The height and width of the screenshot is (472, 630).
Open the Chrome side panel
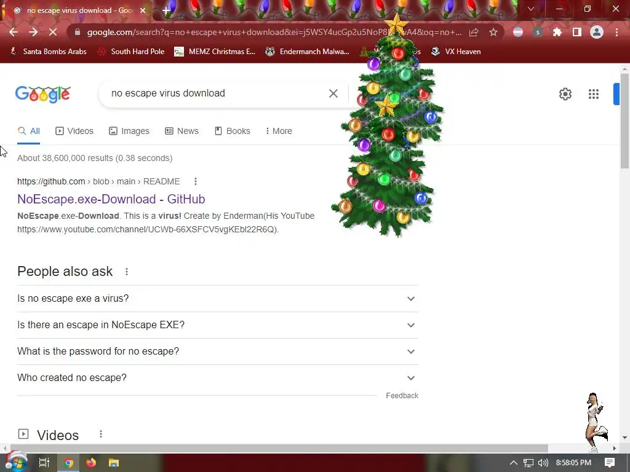[x=577, y=32]
